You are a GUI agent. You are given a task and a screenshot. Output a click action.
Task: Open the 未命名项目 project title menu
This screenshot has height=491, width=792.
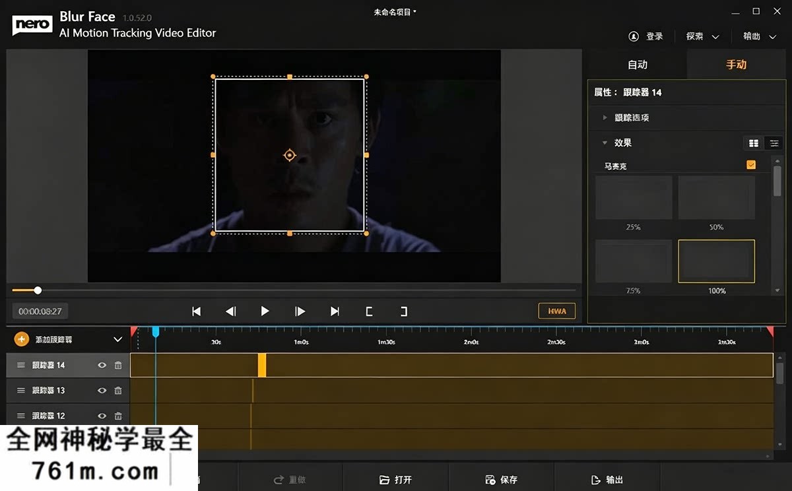(x=395, y=12)
